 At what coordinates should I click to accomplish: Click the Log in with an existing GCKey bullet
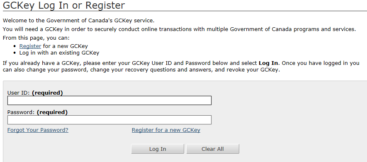coord(59,52)
